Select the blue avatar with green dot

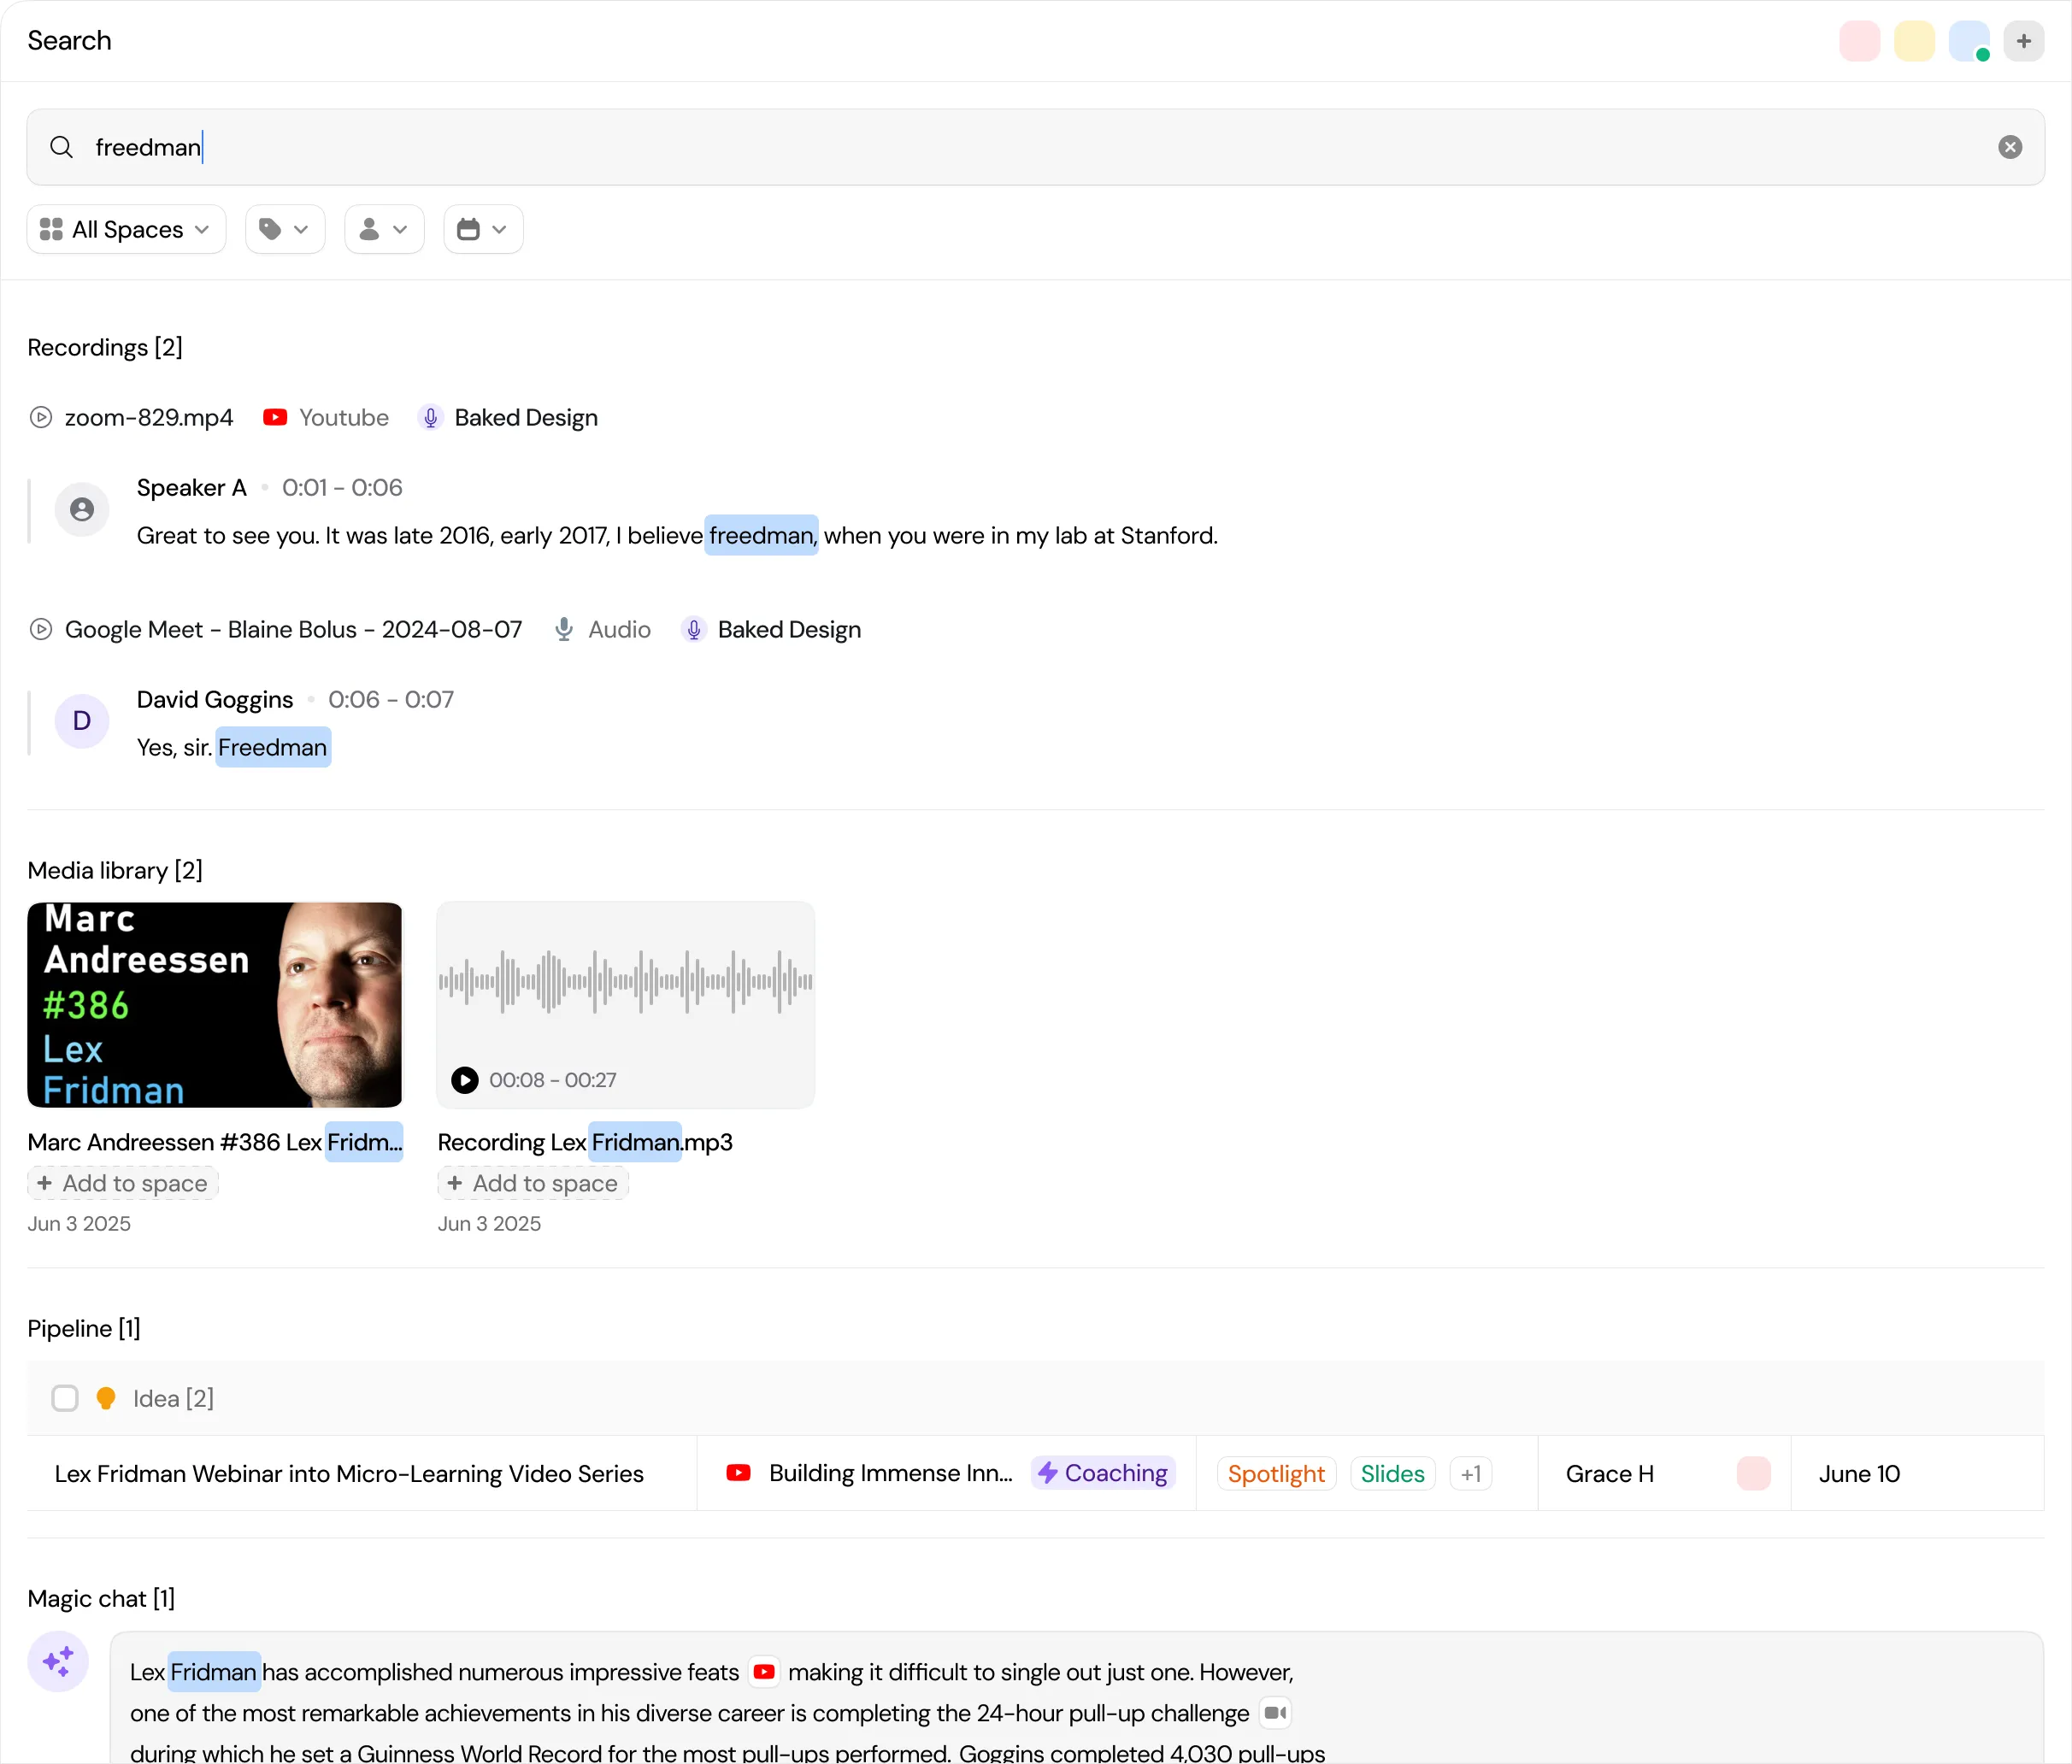pyautogui.click(x=1969, y=41)
